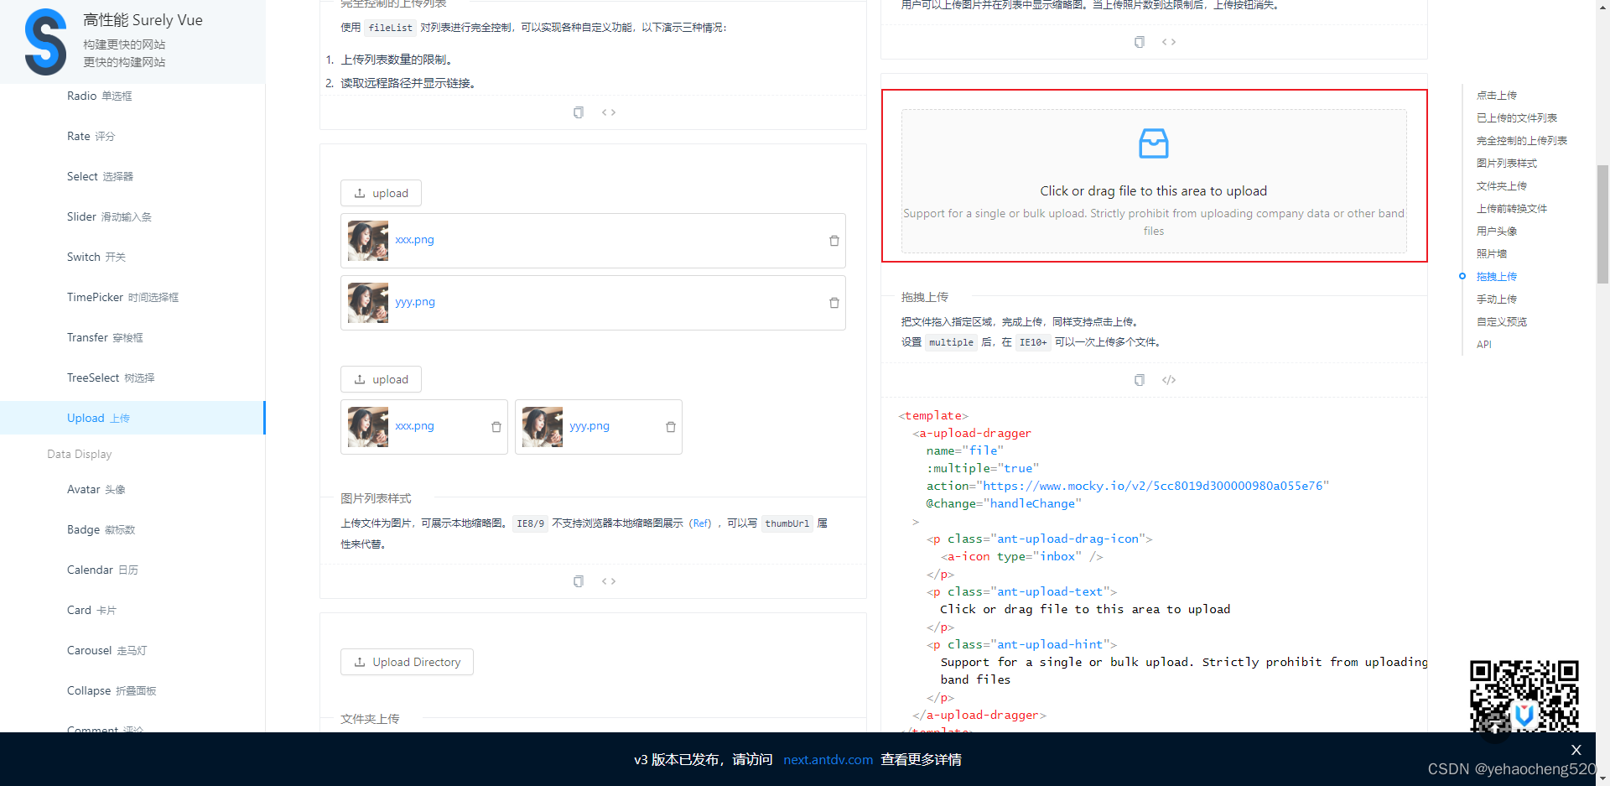Navigate to 手动上传 using the right anchor
1610x786 pixels.
(x=1497, y=299)
